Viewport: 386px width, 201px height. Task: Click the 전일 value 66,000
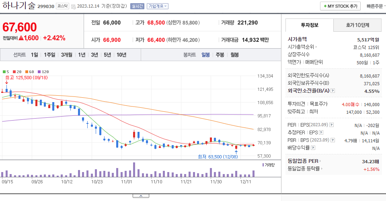pos(112,23)
